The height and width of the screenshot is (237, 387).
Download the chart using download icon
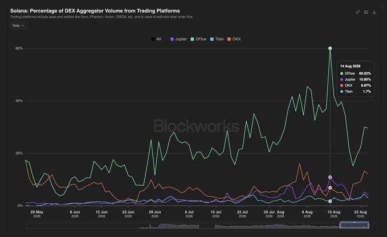(374, 12)
